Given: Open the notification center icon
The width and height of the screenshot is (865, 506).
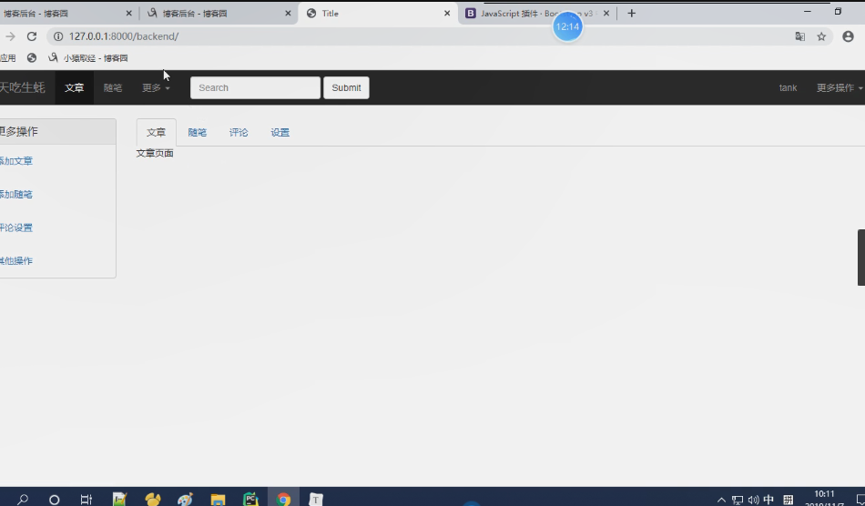Looking at the screenshot, I should point(860,500).
